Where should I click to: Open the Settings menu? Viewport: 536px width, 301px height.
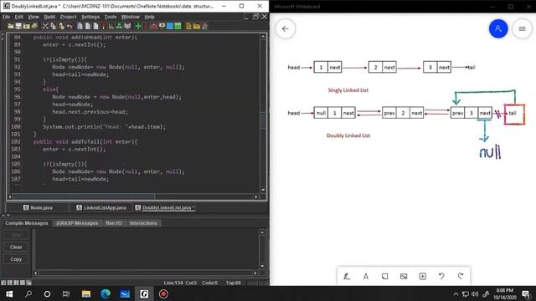pyautogui.click(x=90, y=17)
